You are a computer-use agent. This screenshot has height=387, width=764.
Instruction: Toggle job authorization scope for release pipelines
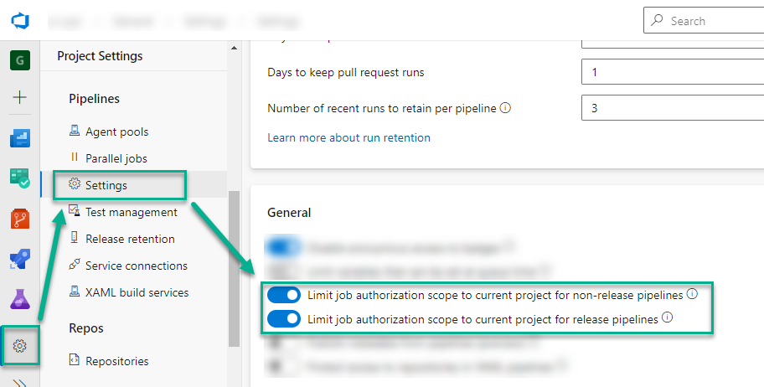(x=283, y=318)
